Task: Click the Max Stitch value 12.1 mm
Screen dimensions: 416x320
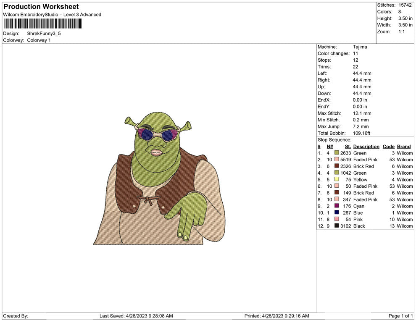Action: pyautogui.click(x=362, y=113)
